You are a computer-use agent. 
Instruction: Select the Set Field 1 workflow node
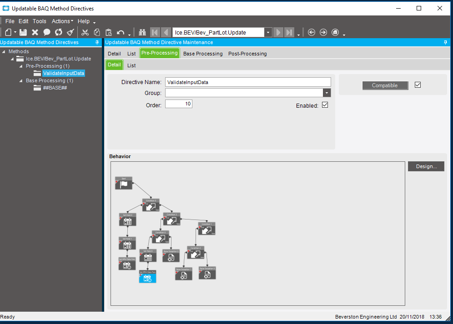127,244
